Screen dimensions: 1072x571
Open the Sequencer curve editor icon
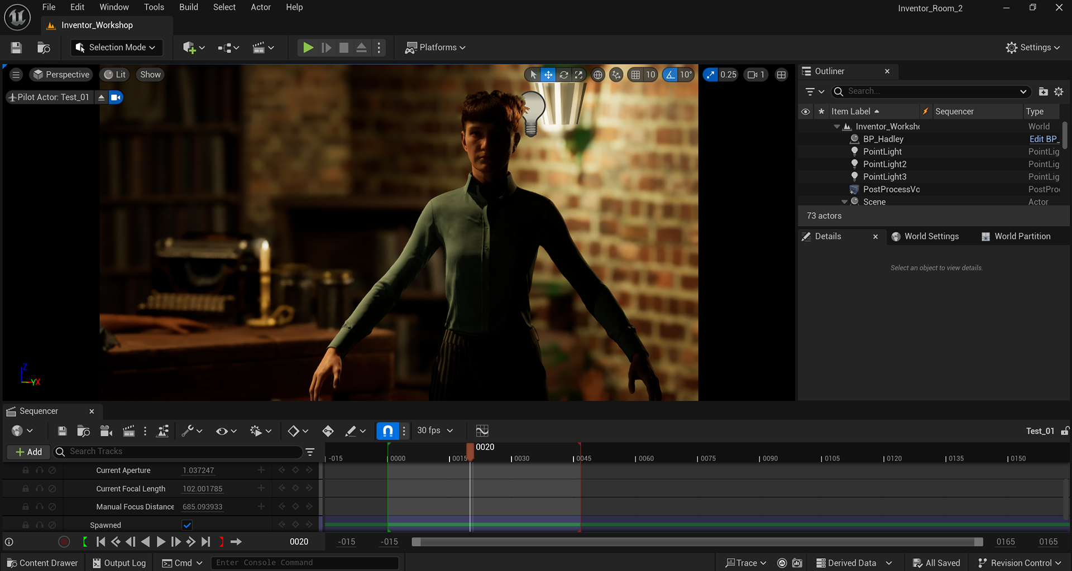482,431
